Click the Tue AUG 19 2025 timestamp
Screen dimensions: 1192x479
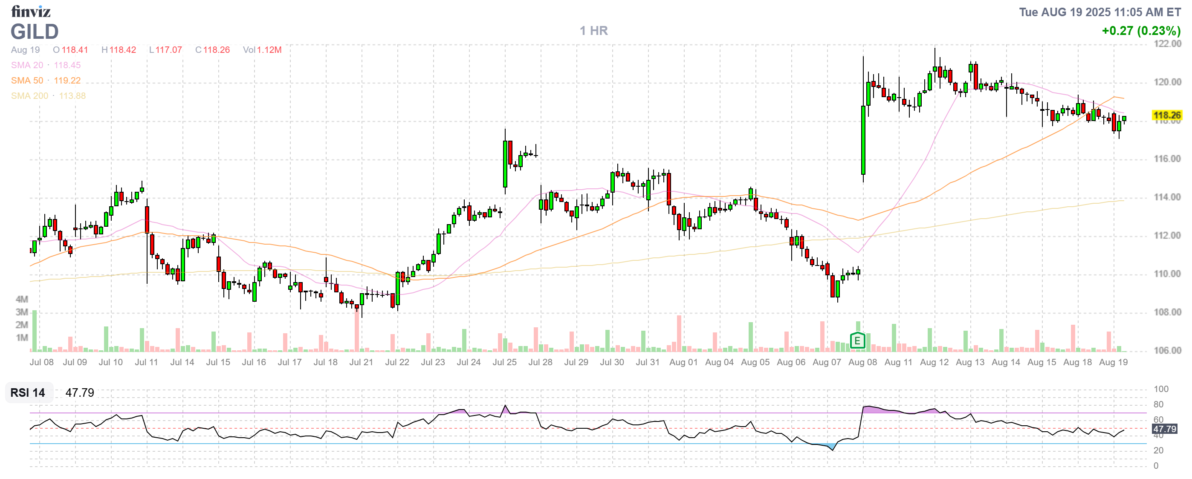[1099, 12]
